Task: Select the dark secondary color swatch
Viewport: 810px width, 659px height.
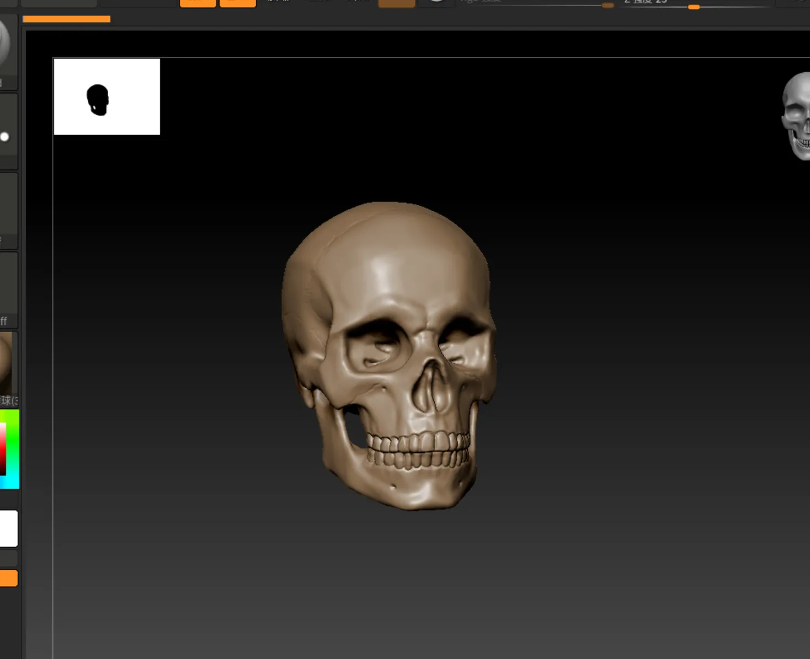Action: [8, 558]
